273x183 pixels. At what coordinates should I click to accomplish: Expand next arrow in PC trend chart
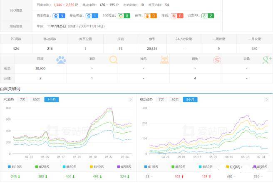coord(130,100)
